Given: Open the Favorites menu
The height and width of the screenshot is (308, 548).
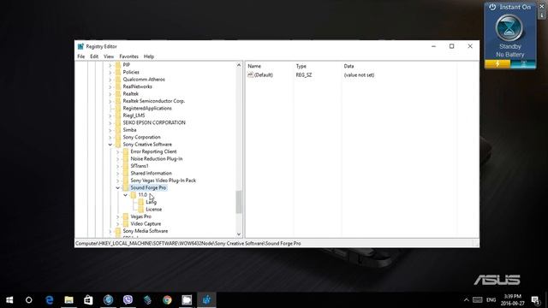Looking at the screenshot, I should [128, 56].
